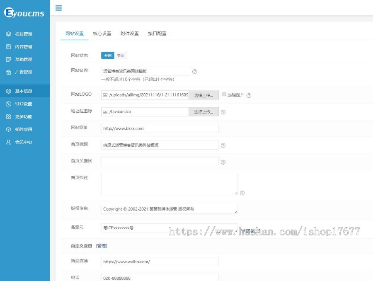Click the 草稿管理 draft icon

pos(9,59)
